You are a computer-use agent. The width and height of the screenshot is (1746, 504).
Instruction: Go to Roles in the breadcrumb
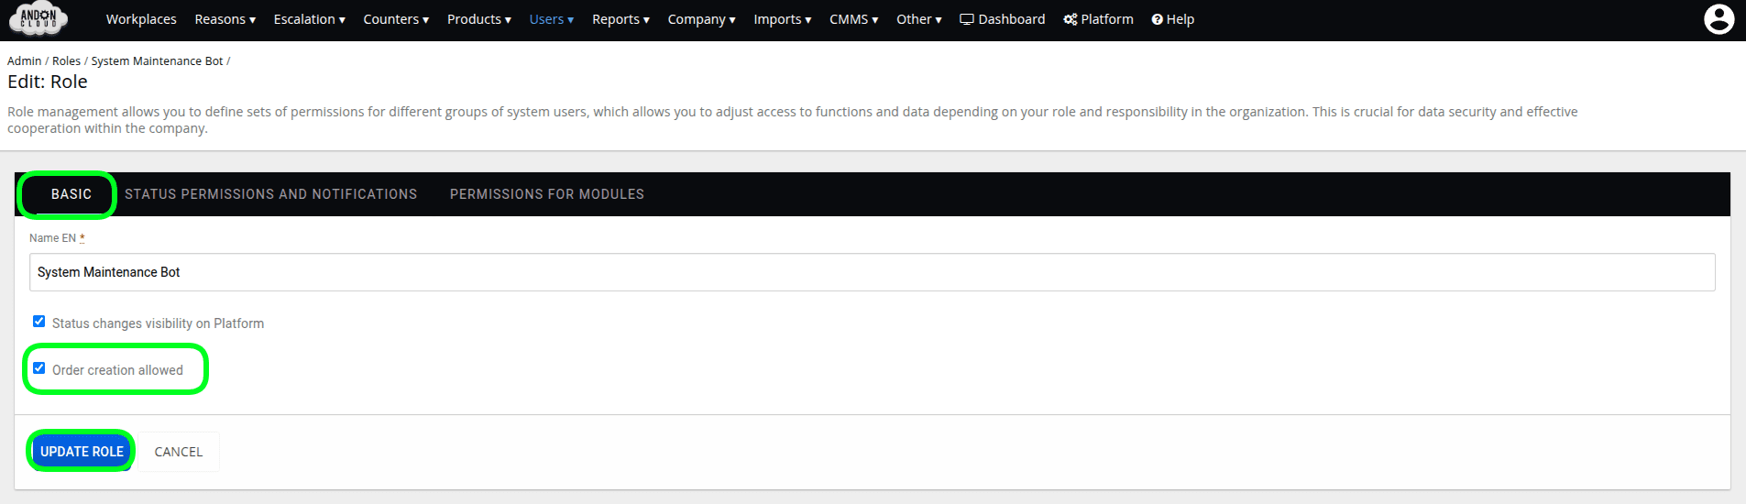tap(66, 61)
